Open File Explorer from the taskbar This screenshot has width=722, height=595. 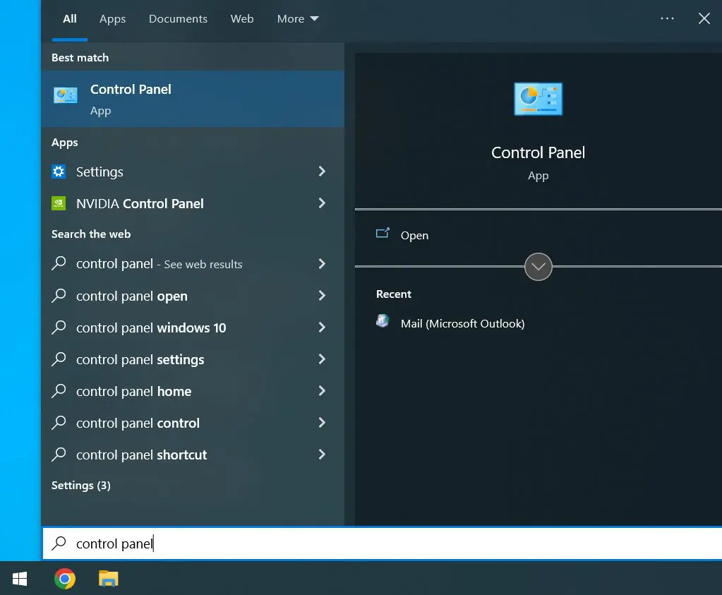107,578
